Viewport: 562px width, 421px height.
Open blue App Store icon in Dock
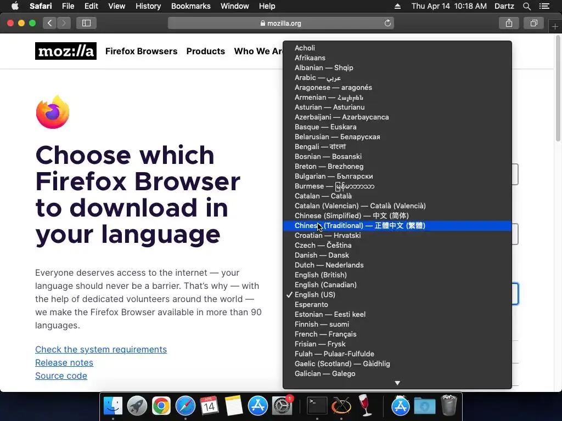pos(258,406)
